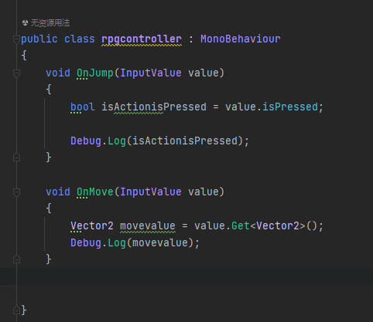
Task: Click the 'OnMove' method name
Action: [95, 192]
